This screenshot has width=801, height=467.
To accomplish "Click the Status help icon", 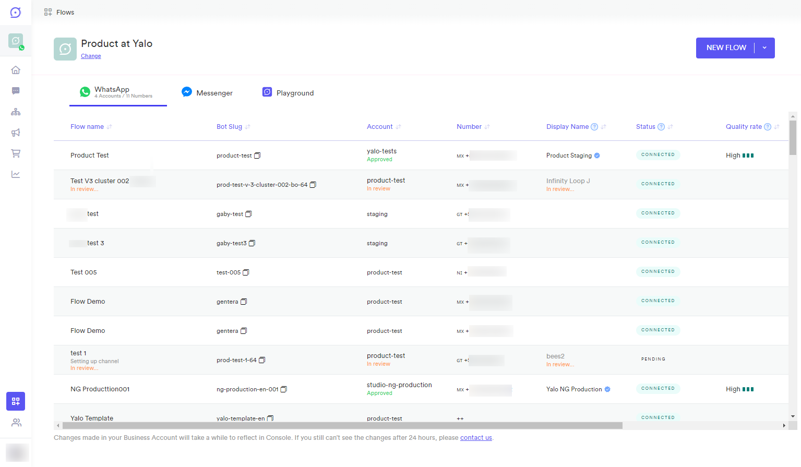I will (661, 127).
